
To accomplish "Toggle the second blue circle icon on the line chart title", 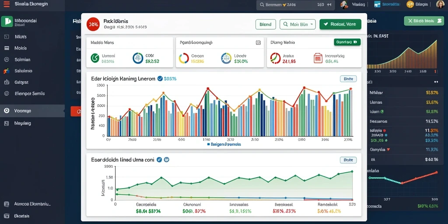I will click(x=166, y=160).
